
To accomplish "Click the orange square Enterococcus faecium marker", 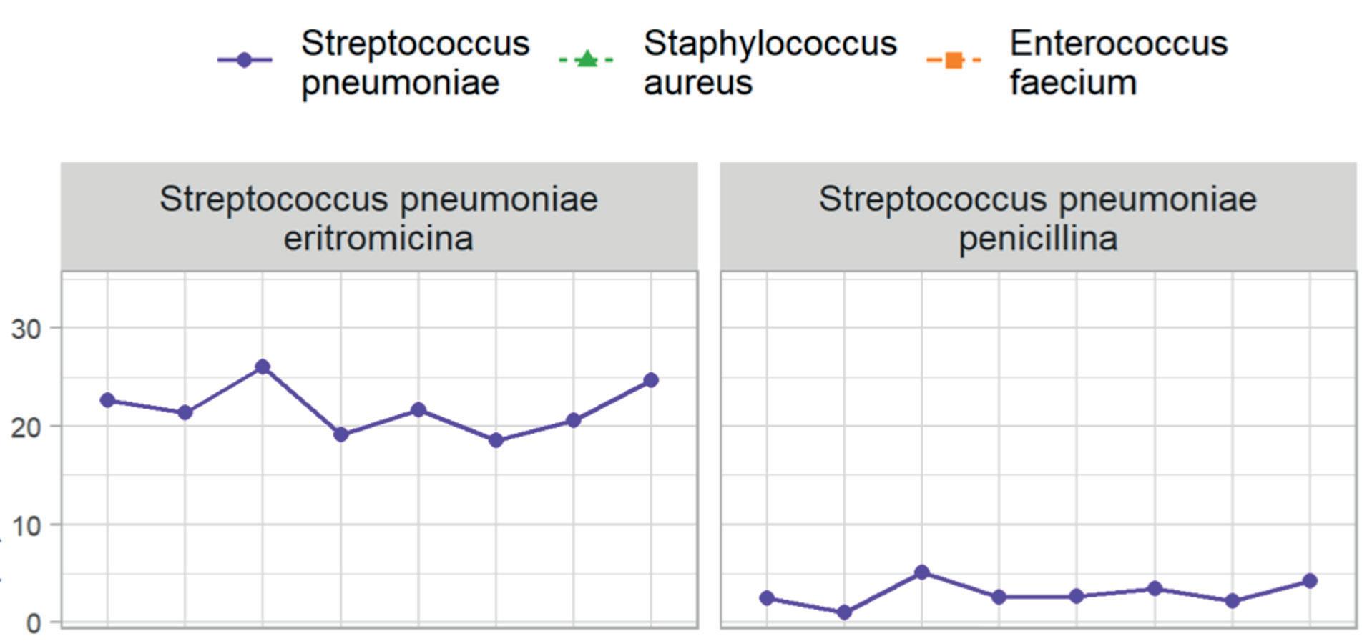I will 954,60.
